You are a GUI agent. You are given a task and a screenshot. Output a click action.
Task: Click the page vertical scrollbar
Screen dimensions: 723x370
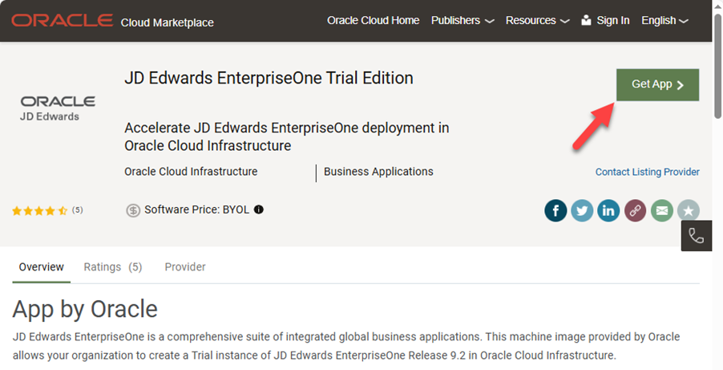pos(717,66)
